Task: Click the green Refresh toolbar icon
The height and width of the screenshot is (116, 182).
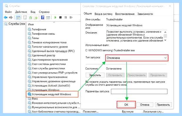Action: coord(31,17)
